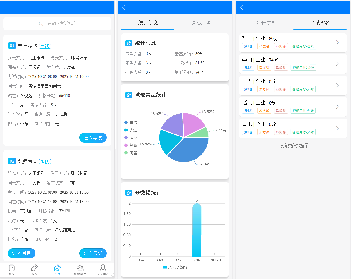Toggle 单选 legend item in pie chart
The width and height of the screenshot is (351, 279).
(131, 122)
